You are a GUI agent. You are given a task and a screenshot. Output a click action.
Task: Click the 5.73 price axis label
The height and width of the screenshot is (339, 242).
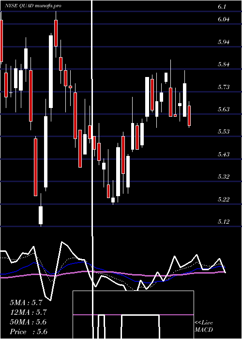[x=224, y=87]
